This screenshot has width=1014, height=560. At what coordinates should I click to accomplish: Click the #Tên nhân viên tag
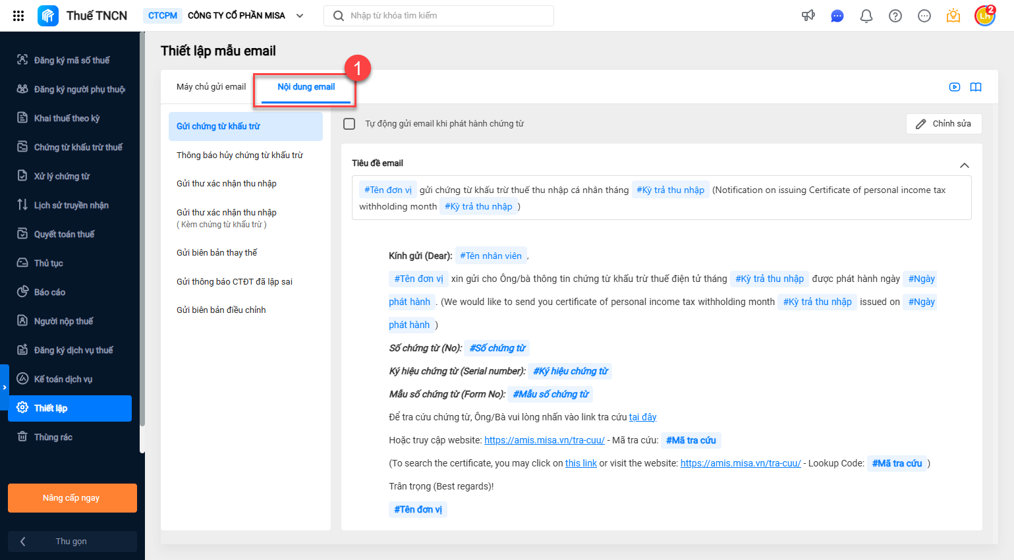[x=491, y=256]
